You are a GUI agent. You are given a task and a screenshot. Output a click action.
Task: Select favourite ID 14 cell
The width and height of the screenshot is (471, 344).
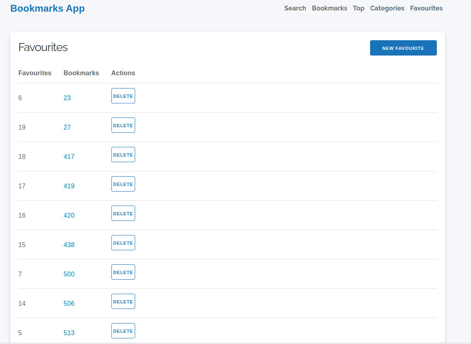pos(22,303)
